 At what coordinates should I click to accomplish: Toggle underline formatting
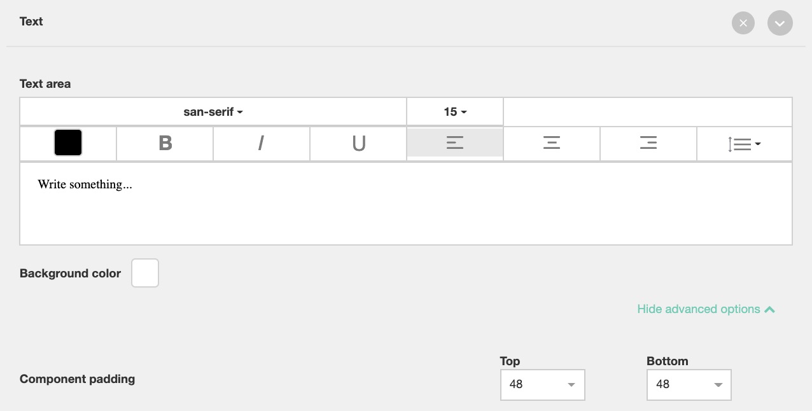tap(358, 143)
